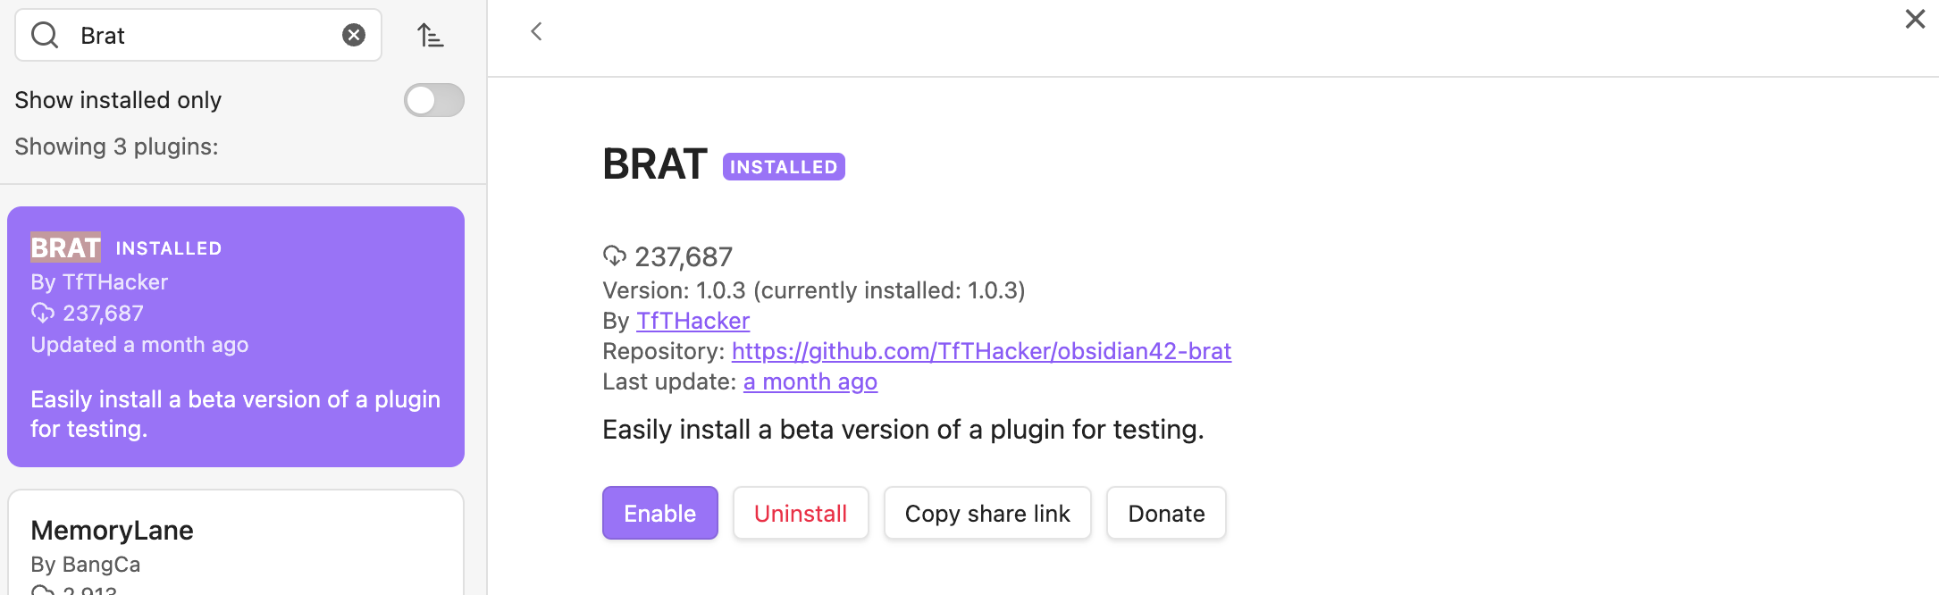Click into the Brat search field
This screenshot has width=1939, height=595.
(206, 36)
